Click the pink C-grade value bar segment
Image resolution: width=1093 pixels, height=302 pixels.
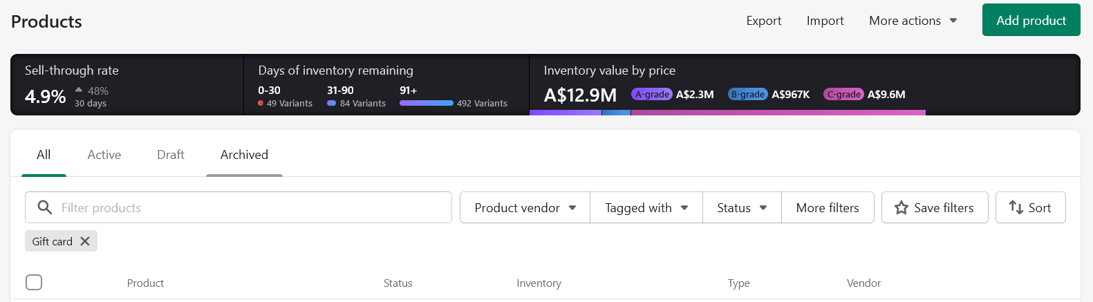pos(778,113)
